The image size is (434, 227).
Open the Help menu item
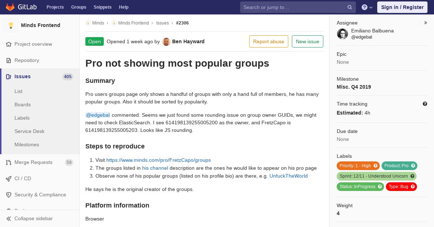[x=124, y=7]
